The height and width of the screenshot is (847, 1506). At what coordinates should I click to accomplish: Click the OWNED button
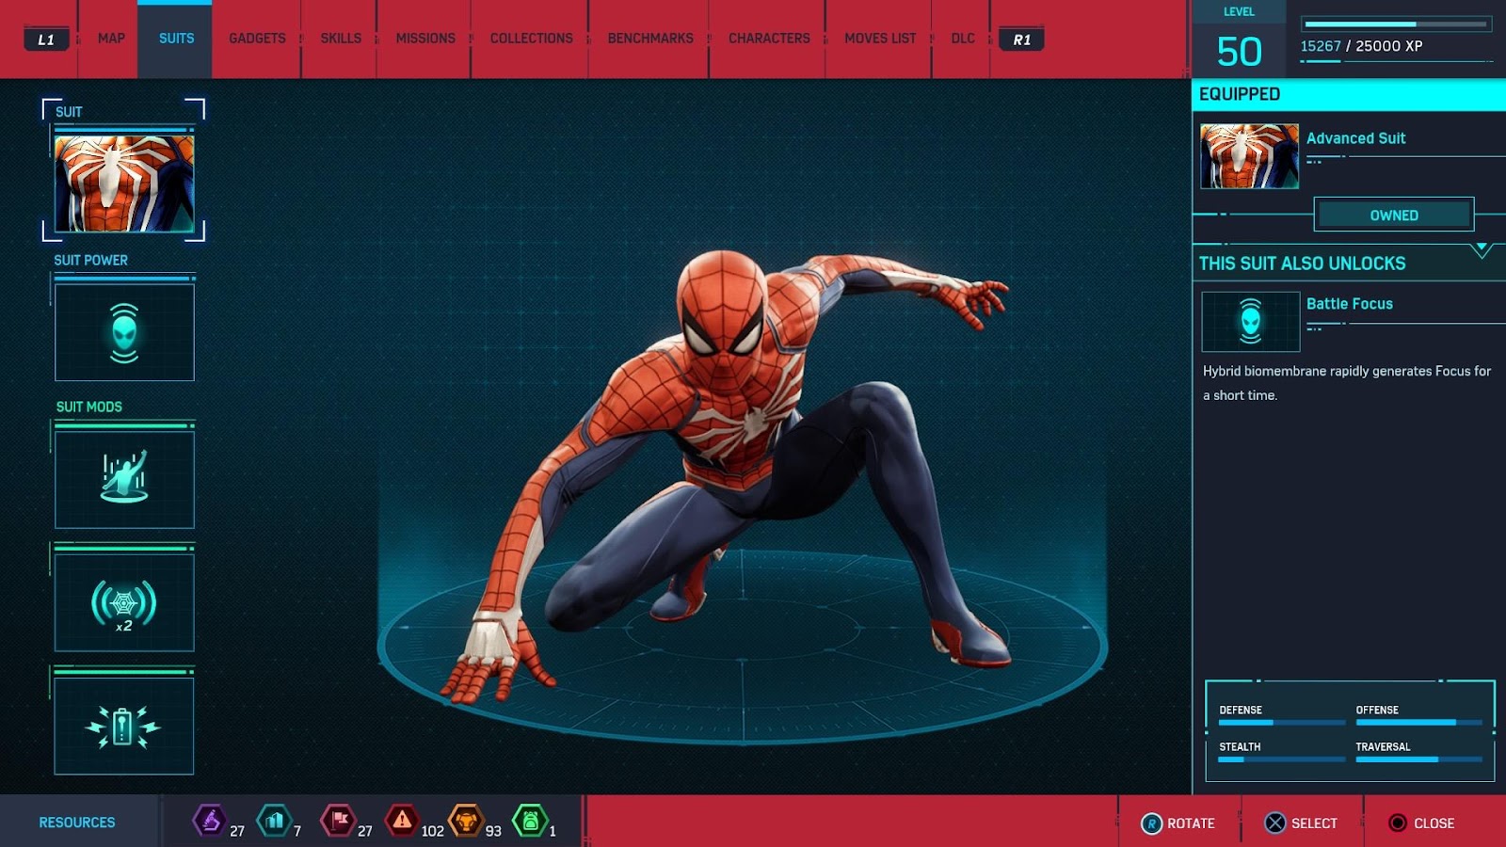click(1394, 216)
